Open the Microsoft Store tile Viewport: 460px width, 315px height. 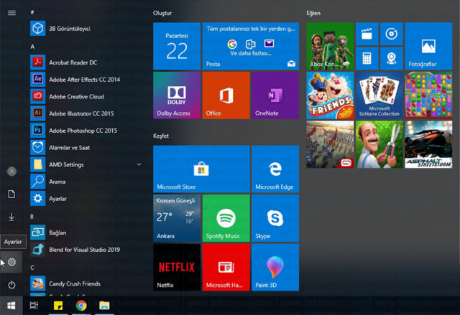[x=201, y=169]
